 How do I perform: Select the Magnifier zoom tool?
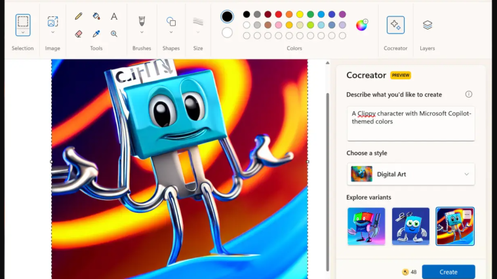point(114,33)
